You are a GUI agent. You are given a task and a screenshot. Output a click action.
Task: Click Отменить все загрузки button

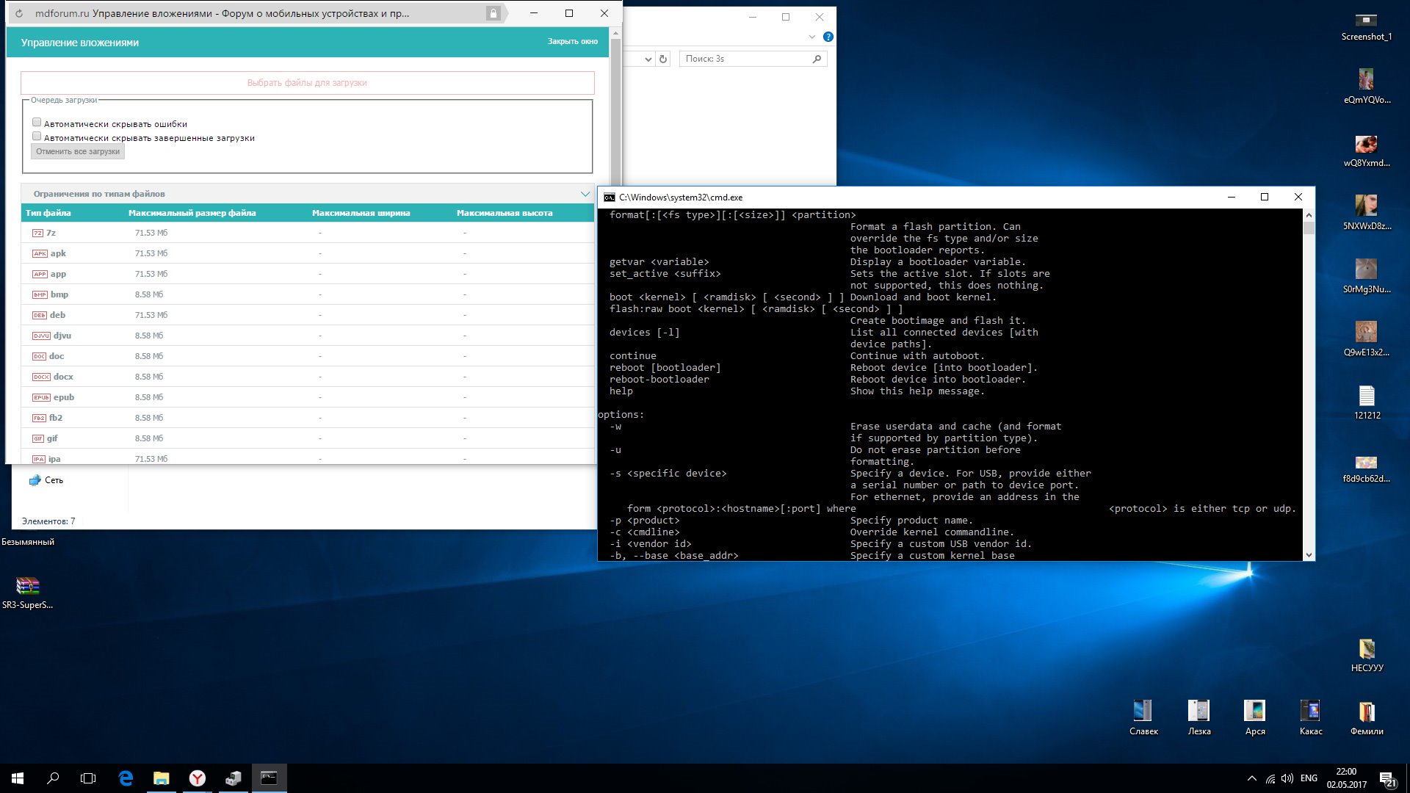coord(78,151)
